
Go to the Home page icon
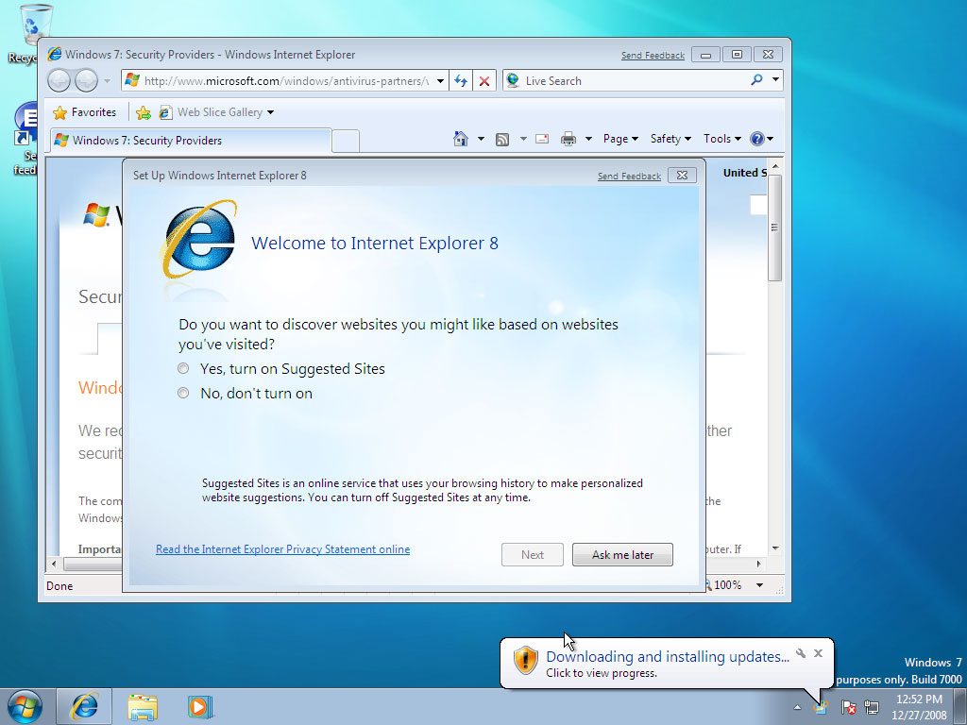click(x=460, y=139)
